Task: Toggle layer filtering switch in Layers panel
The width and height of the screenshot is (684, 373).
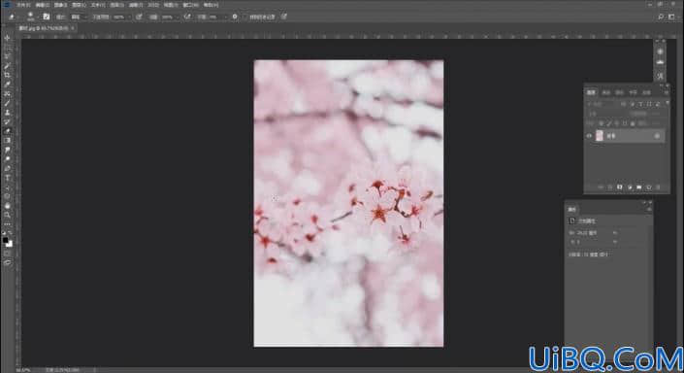Action: point(667,104)
